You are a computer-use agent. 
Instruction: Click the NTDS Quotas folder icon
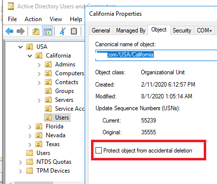coord(30,162)
